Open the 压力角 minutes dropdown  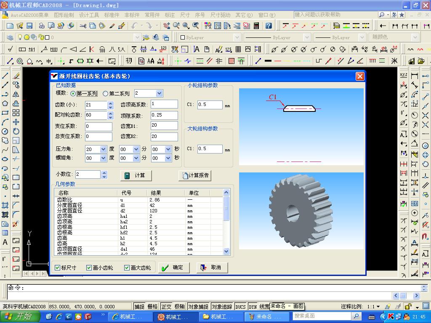click(x=136, y=149)
